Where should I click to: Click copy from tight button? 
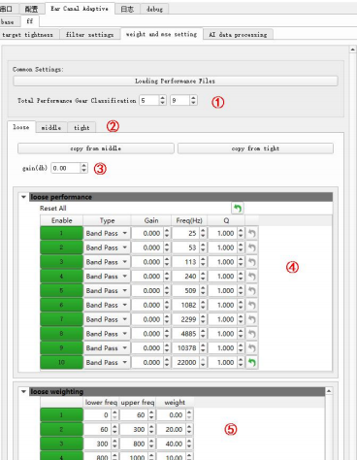(255, 148)
